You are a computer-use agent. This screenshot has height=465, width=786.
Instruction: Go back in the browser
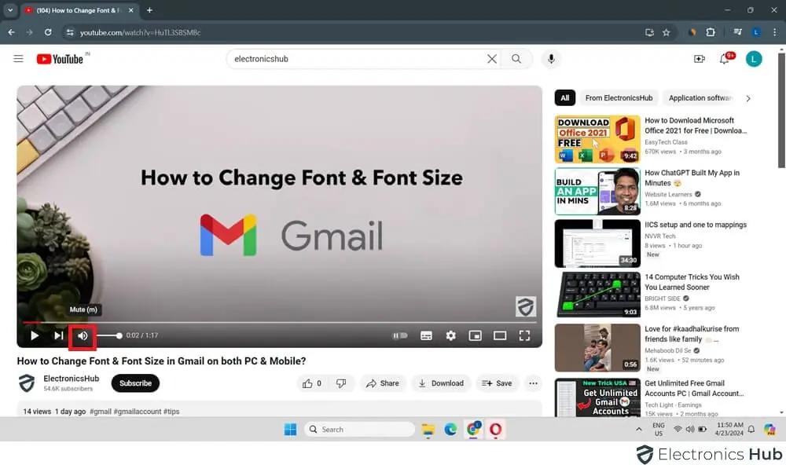tap(12, 32)
